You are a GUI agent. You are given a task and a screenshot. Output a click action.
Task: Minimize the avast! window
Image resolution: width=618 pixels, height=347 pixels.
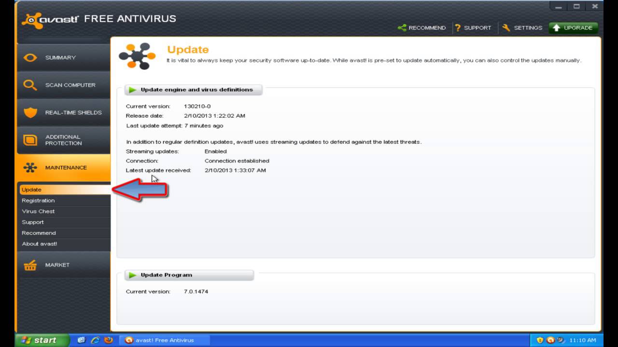(x=559, y=6)
